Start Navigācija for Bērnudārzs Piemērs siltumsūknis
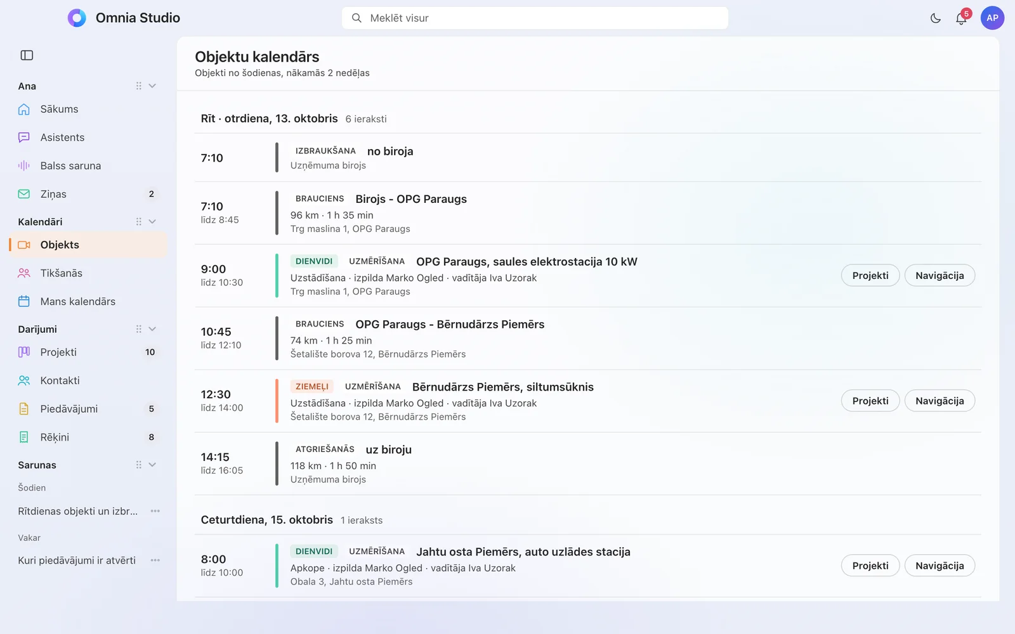This screenshot has width=1015, height=634. 940,401
